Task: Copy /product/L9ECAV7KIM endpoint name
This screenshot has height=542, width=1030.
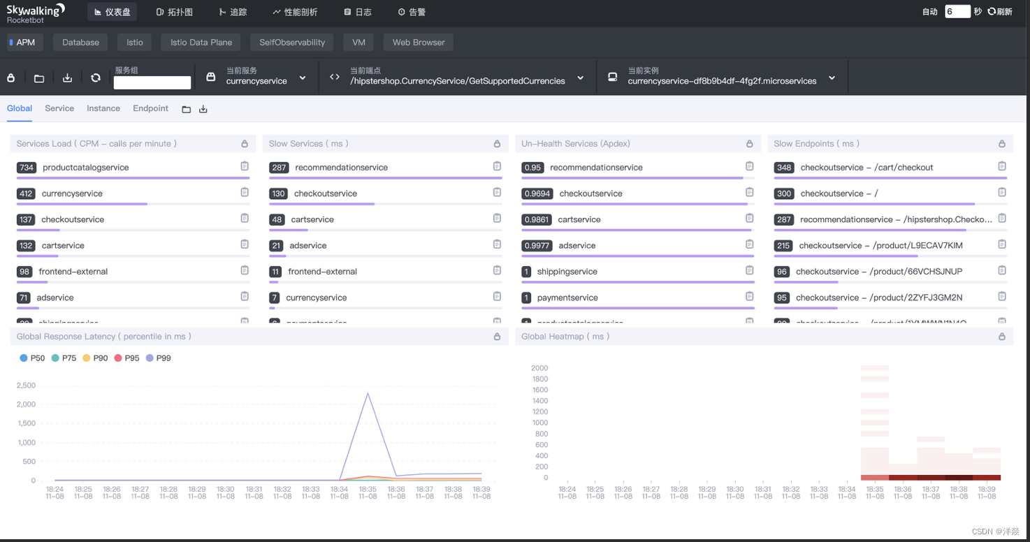Action: (1002, 244)
